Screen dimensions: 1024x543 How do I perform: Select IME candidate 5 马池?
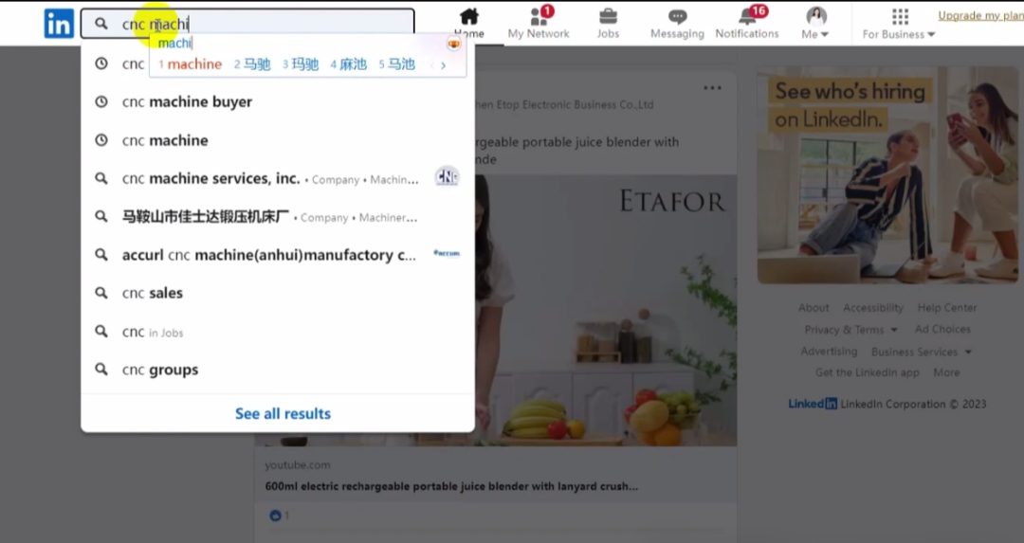tap(396, 63)
